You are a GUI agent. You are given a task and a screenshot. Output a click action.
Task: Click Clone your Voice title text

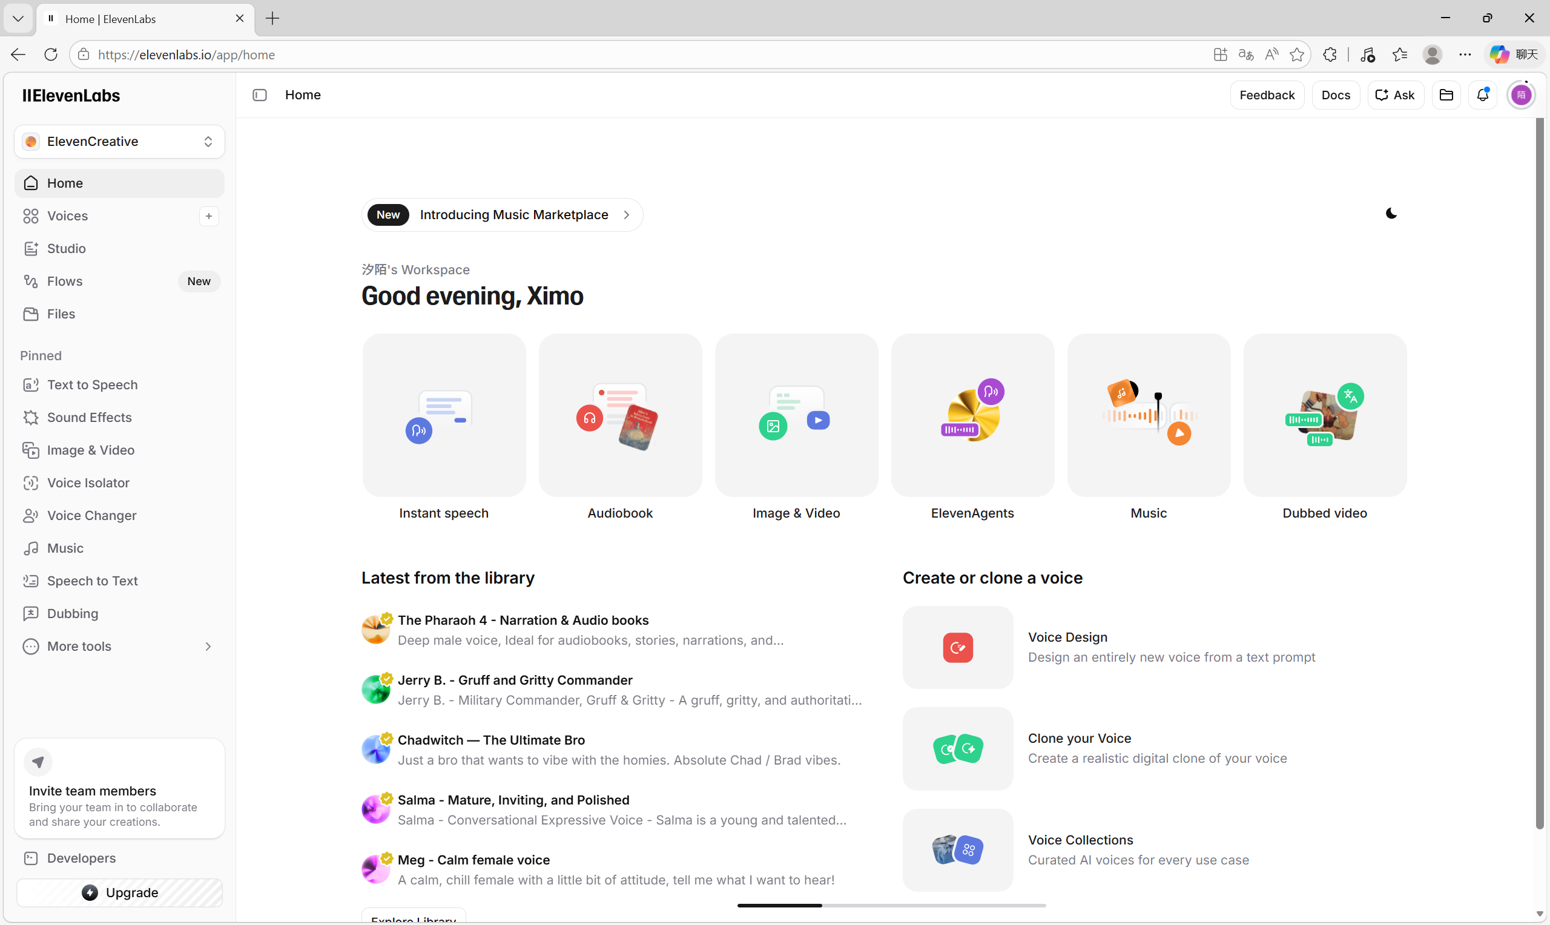pos(1080,738)
